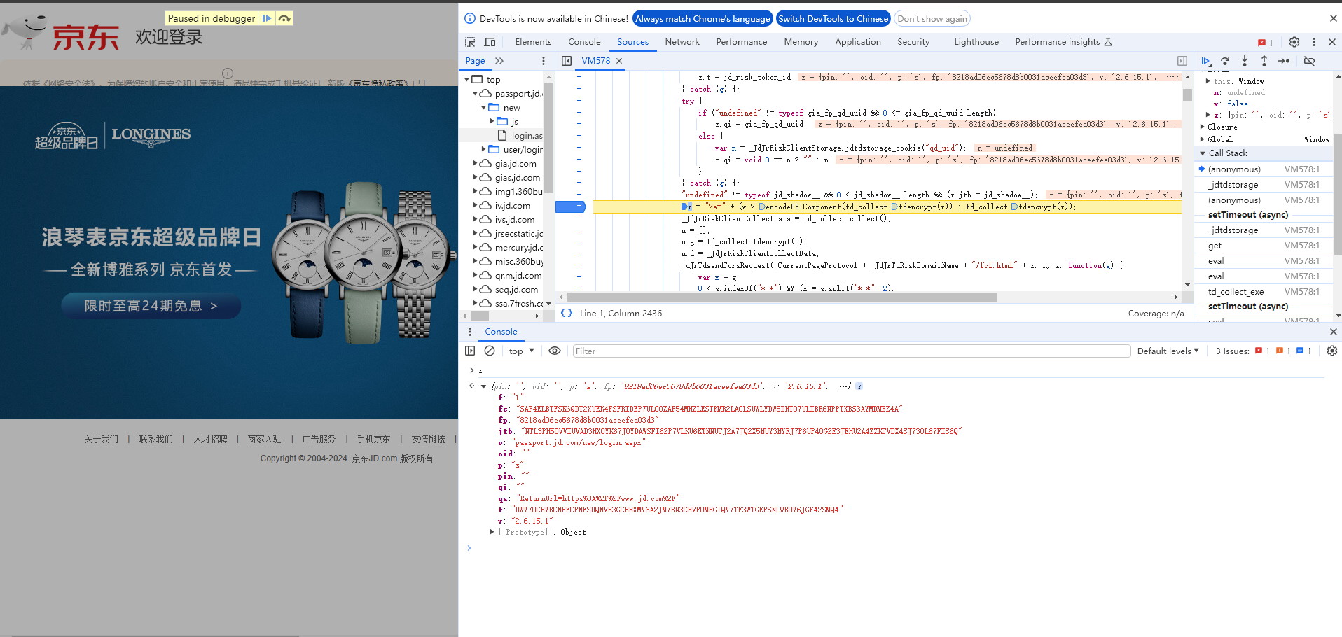This screenshot has width=1342, height=637.
Task: Resume script execution in Sources toolbar
Action: 1205,61
